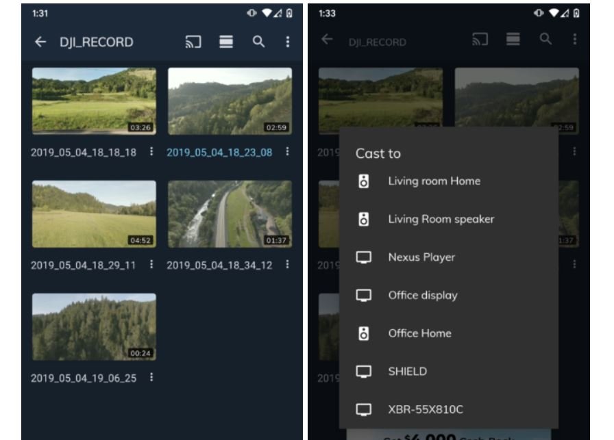Tap the back arrow beside the bright DJI_RECORD title
The height and width of the screenshot is (440, 614).
pos(40,42)
